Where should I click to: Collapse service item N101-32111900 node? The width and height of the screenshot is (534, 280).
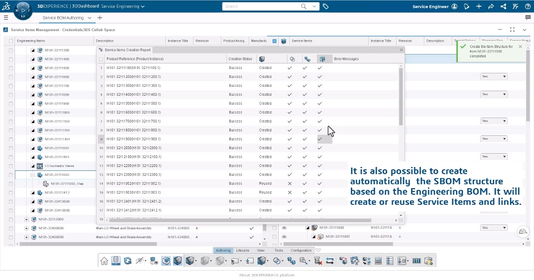(308, 228)
